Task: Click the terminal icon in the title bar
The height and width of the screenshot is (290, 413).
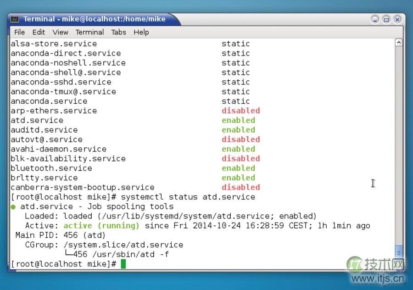Action: [x=15, y=19]
